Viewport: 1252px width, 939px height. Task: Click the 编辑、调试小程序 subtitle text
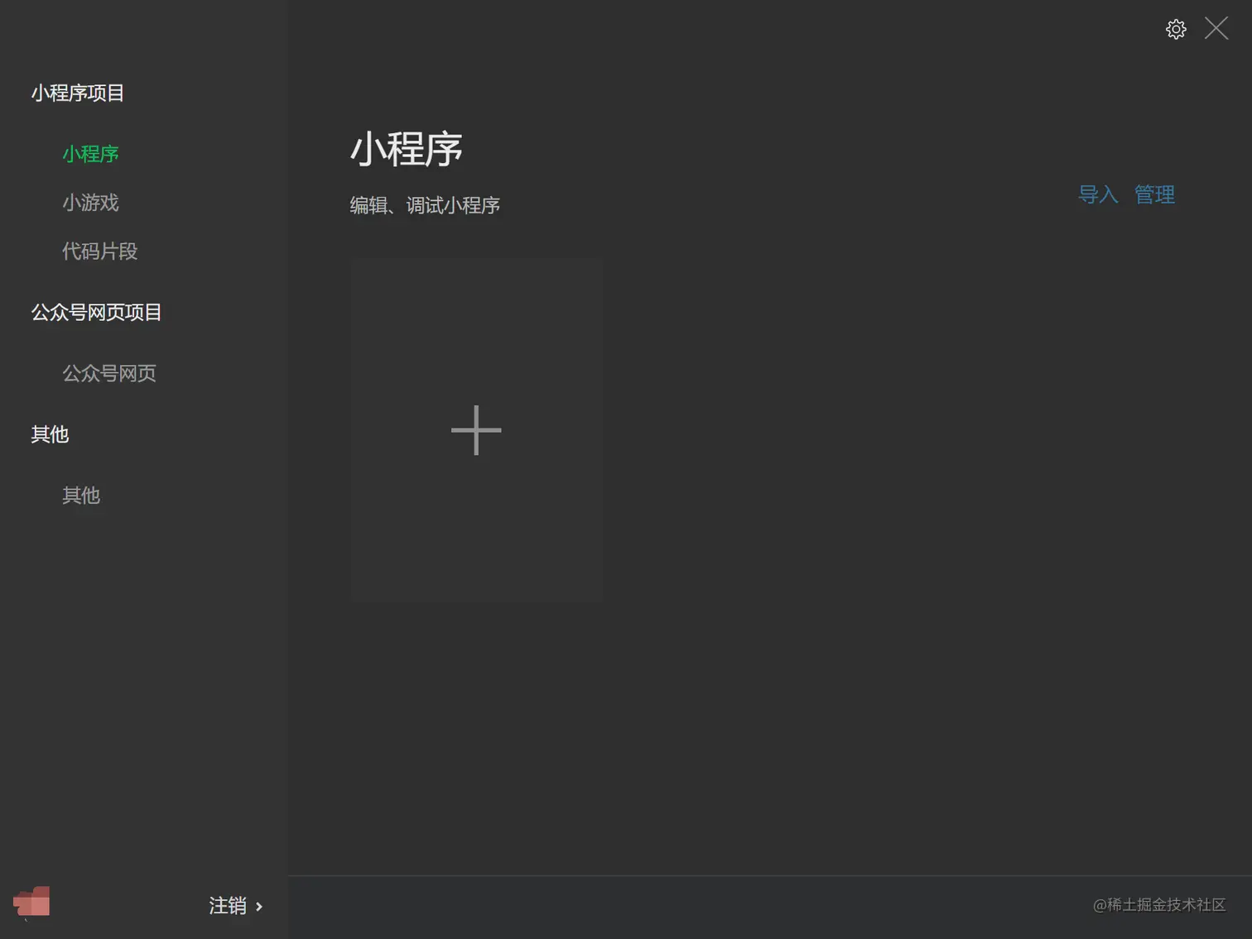[x=425, y=205]
